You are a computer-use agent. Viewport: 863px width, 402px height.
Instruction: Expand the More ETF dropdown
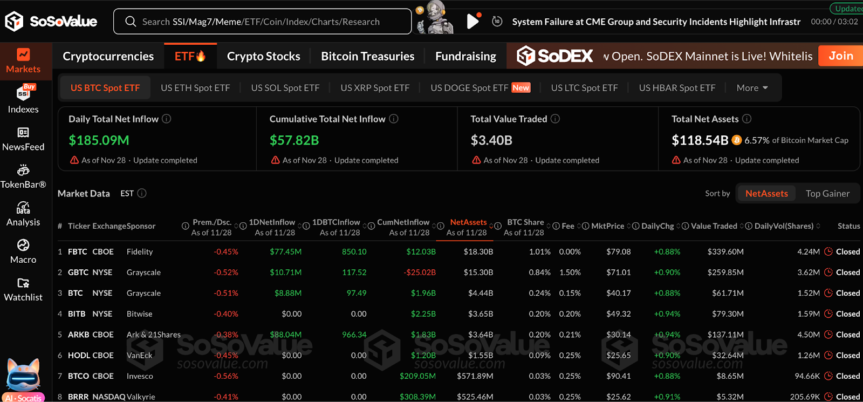point(752,88)
